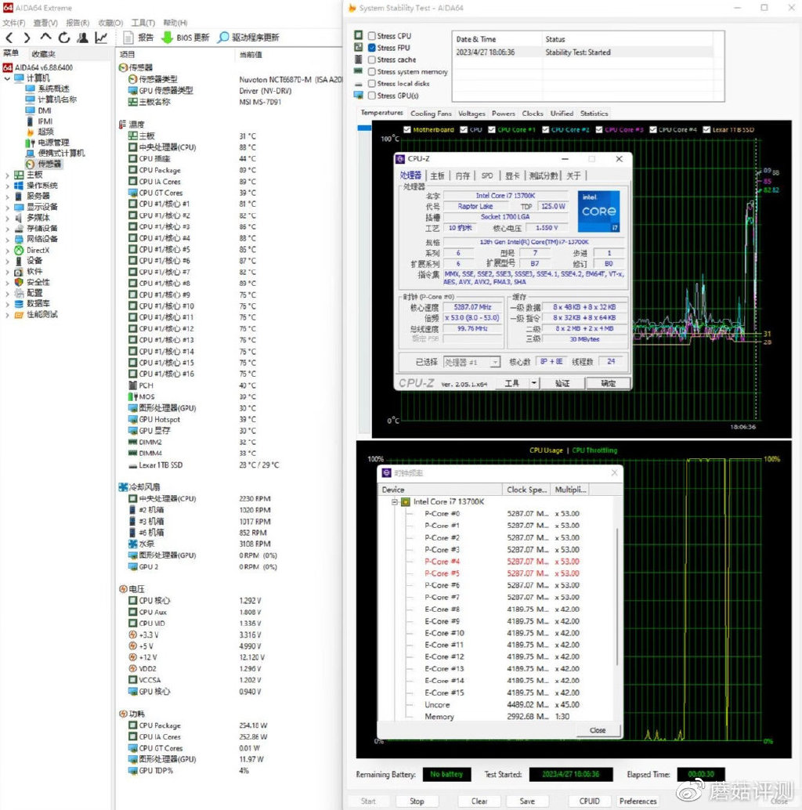802x810 pixels.
Task: Open the 报告 report icon
Action: pyautogui.click(x=128, y=38)
